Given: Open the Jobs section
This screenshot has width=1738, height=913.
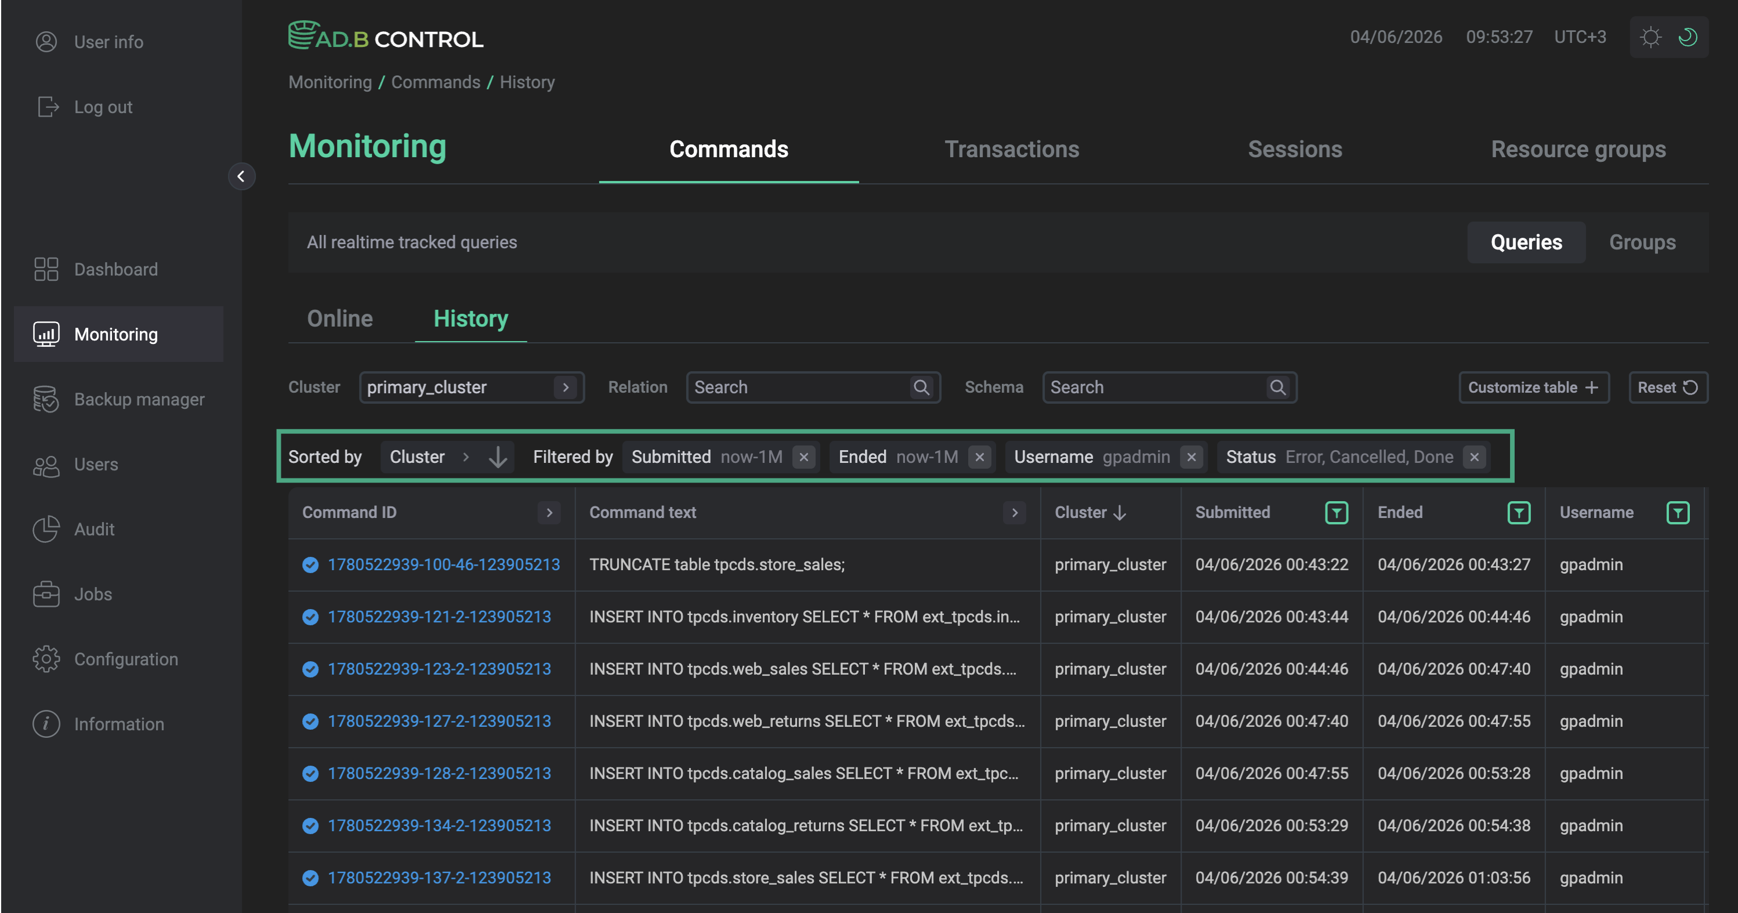Looking at the screenshot, I should [73, 594].
